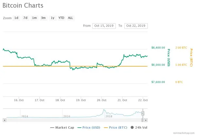
Task: Click the 2.00 BTC axis value
Action: (x=181, y=48)
